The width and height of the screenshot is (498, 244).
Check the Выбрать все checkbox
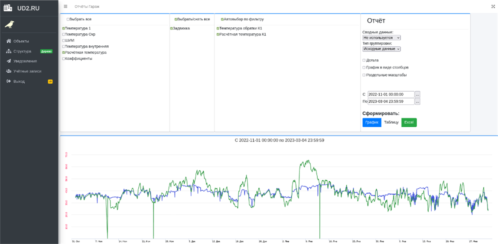pyautogui.click(x=68, y=19)
